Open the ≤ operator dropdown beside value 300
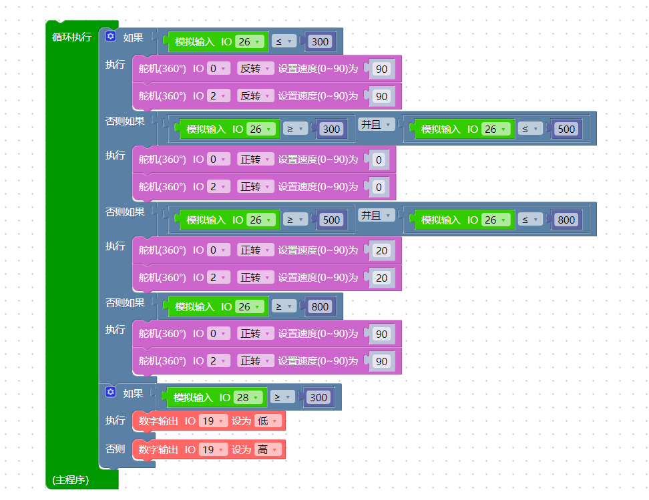 [x=284, y=42]
